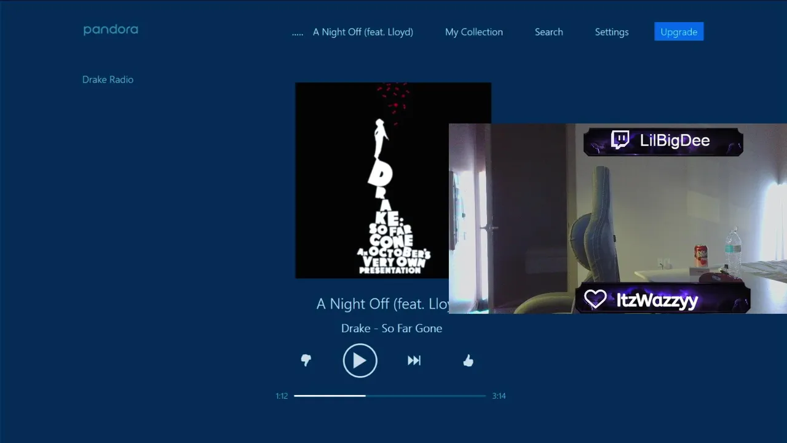Image resolution: width=787 pixels, height=443 pixels.
Task: Play the paused track
Action: (x=360, y=361)
